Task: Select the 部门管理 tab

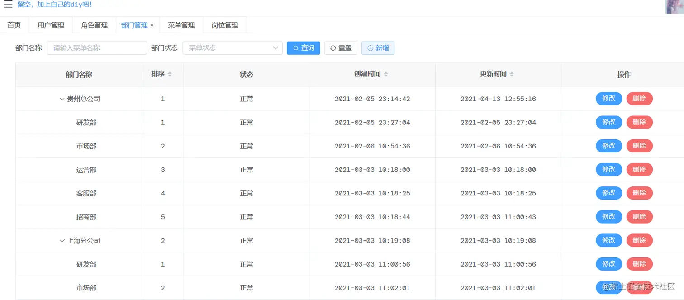Action: [134, 25]
